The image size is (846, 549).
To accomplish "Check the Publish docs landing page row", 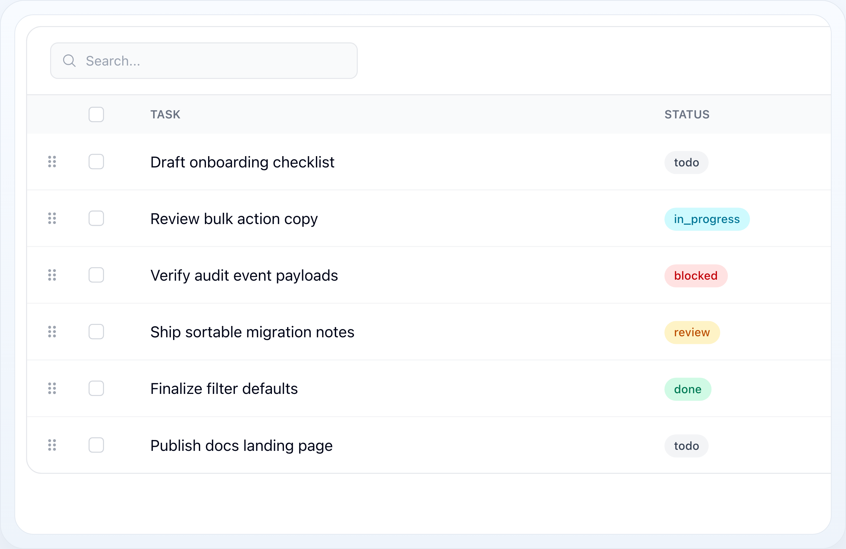I will click(96, 445).
